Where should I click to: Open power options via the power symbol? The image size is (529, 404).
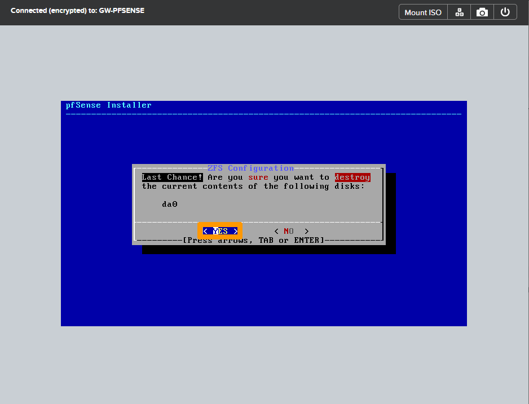(505, 11)
